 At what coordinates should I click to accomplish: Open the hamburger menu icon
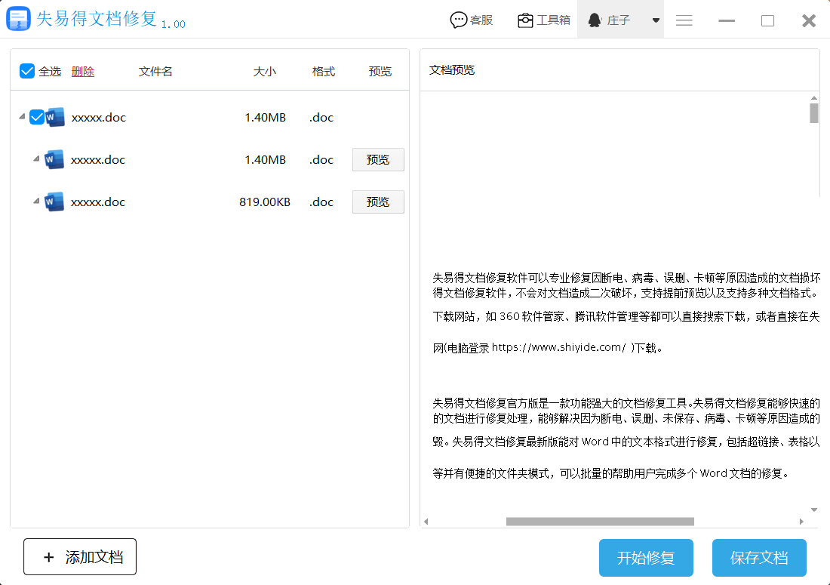pos(684,20)
